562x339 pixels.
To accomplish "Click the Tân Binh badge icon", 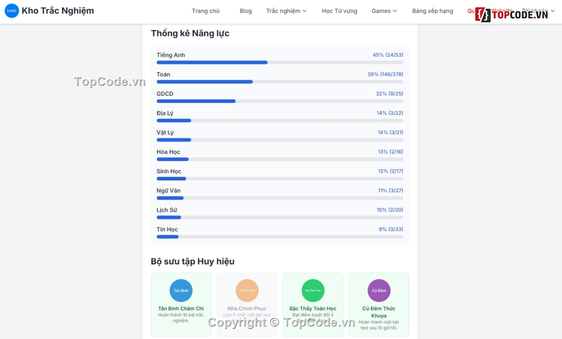I will pyautogui.click(x=181, y=290).
